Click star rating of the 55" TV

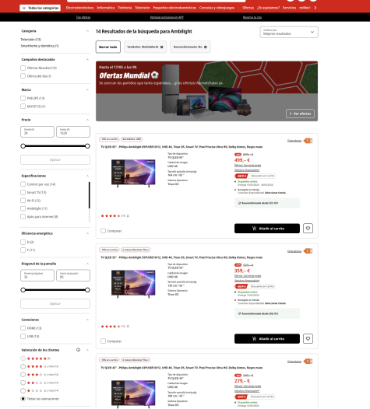111,326
